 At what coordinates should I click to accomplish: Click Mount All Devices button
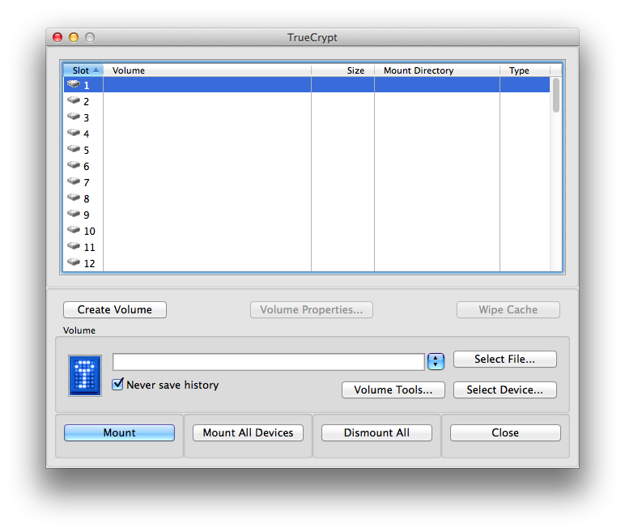248,432
